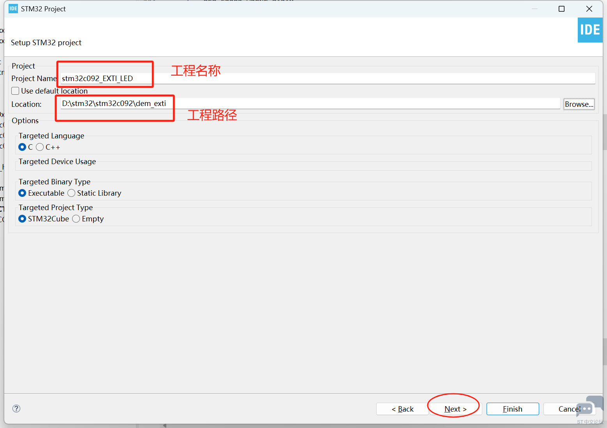Viewport: 607px width, 428px height.
Task: Select C as the targeted language
Action: point(22,147)
